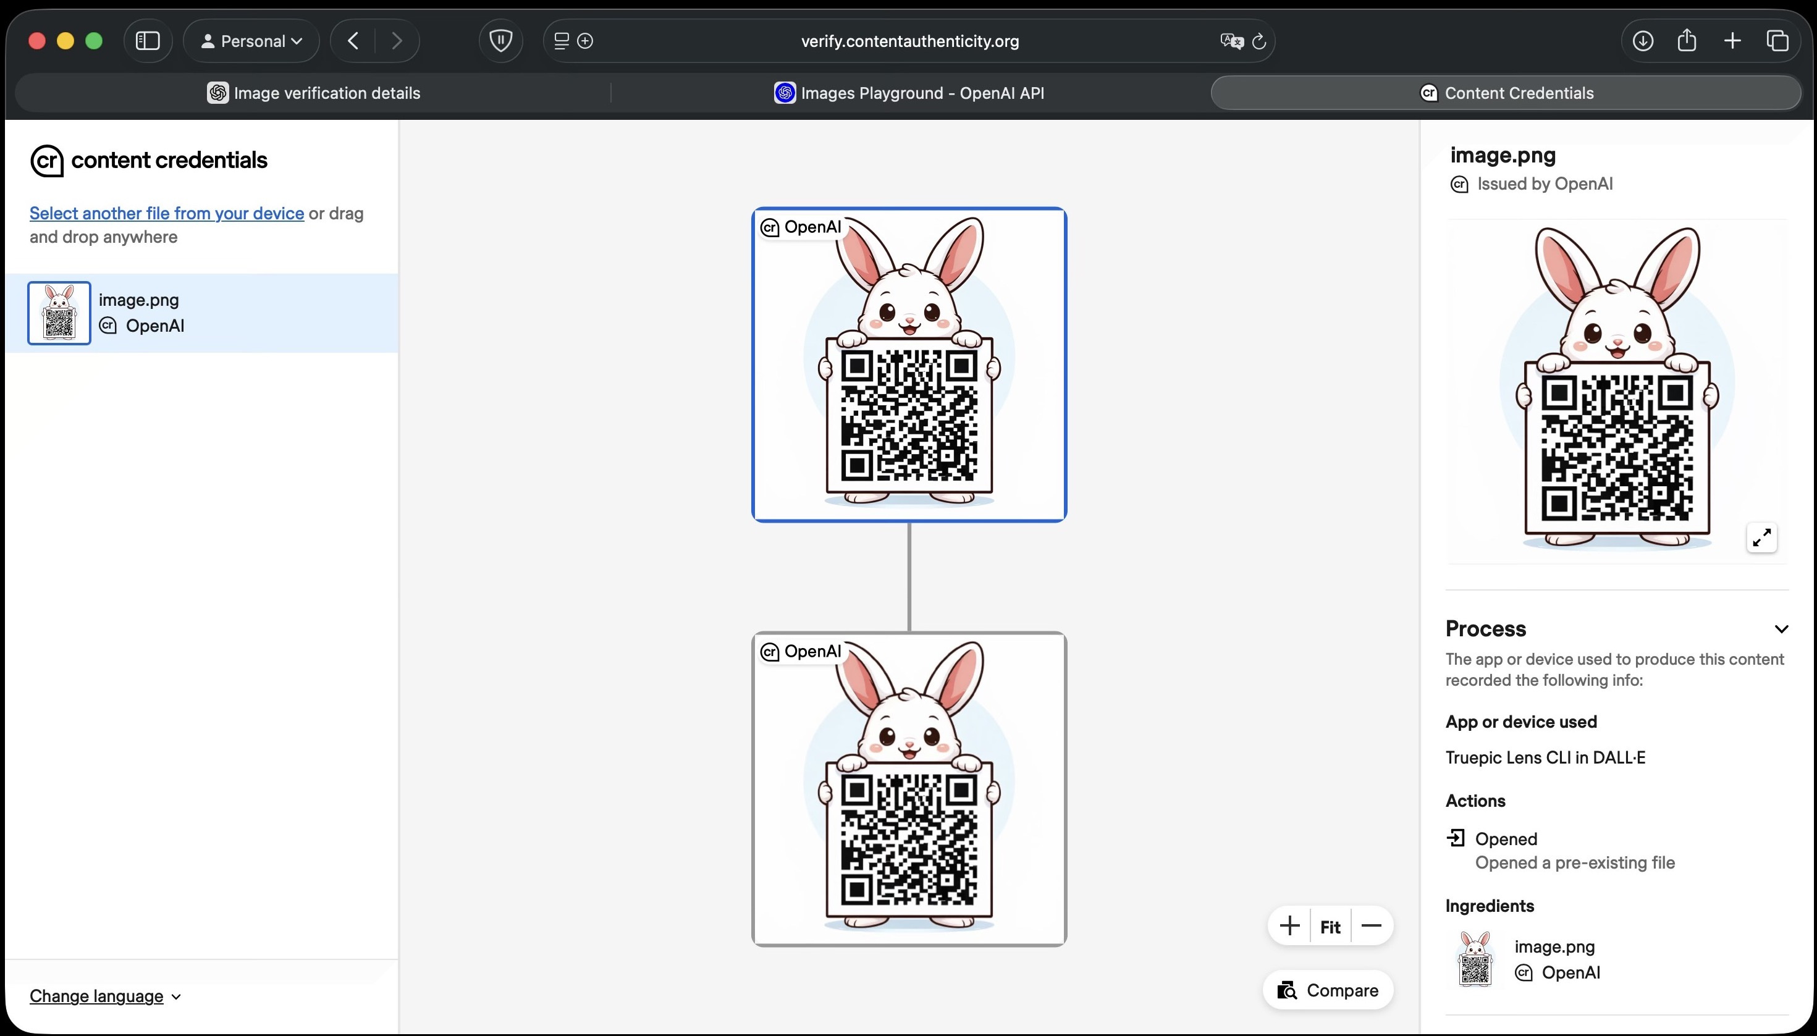Show tab overview icon
Image resolution: width=1817 pixels, height=1036 pixels.
(1777, 41)
